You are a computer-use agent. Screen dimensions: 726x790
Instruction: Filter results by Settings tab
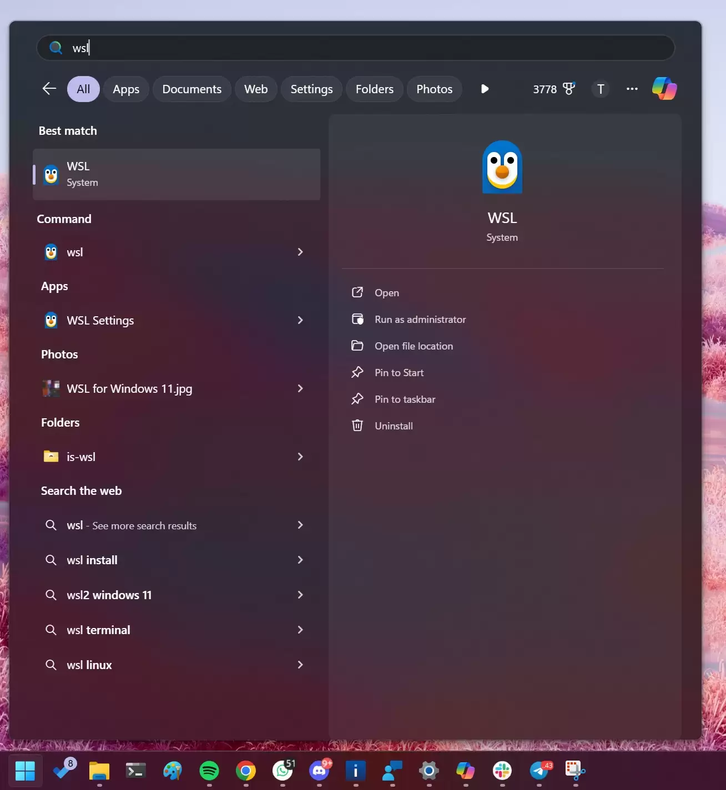point(311,89)
